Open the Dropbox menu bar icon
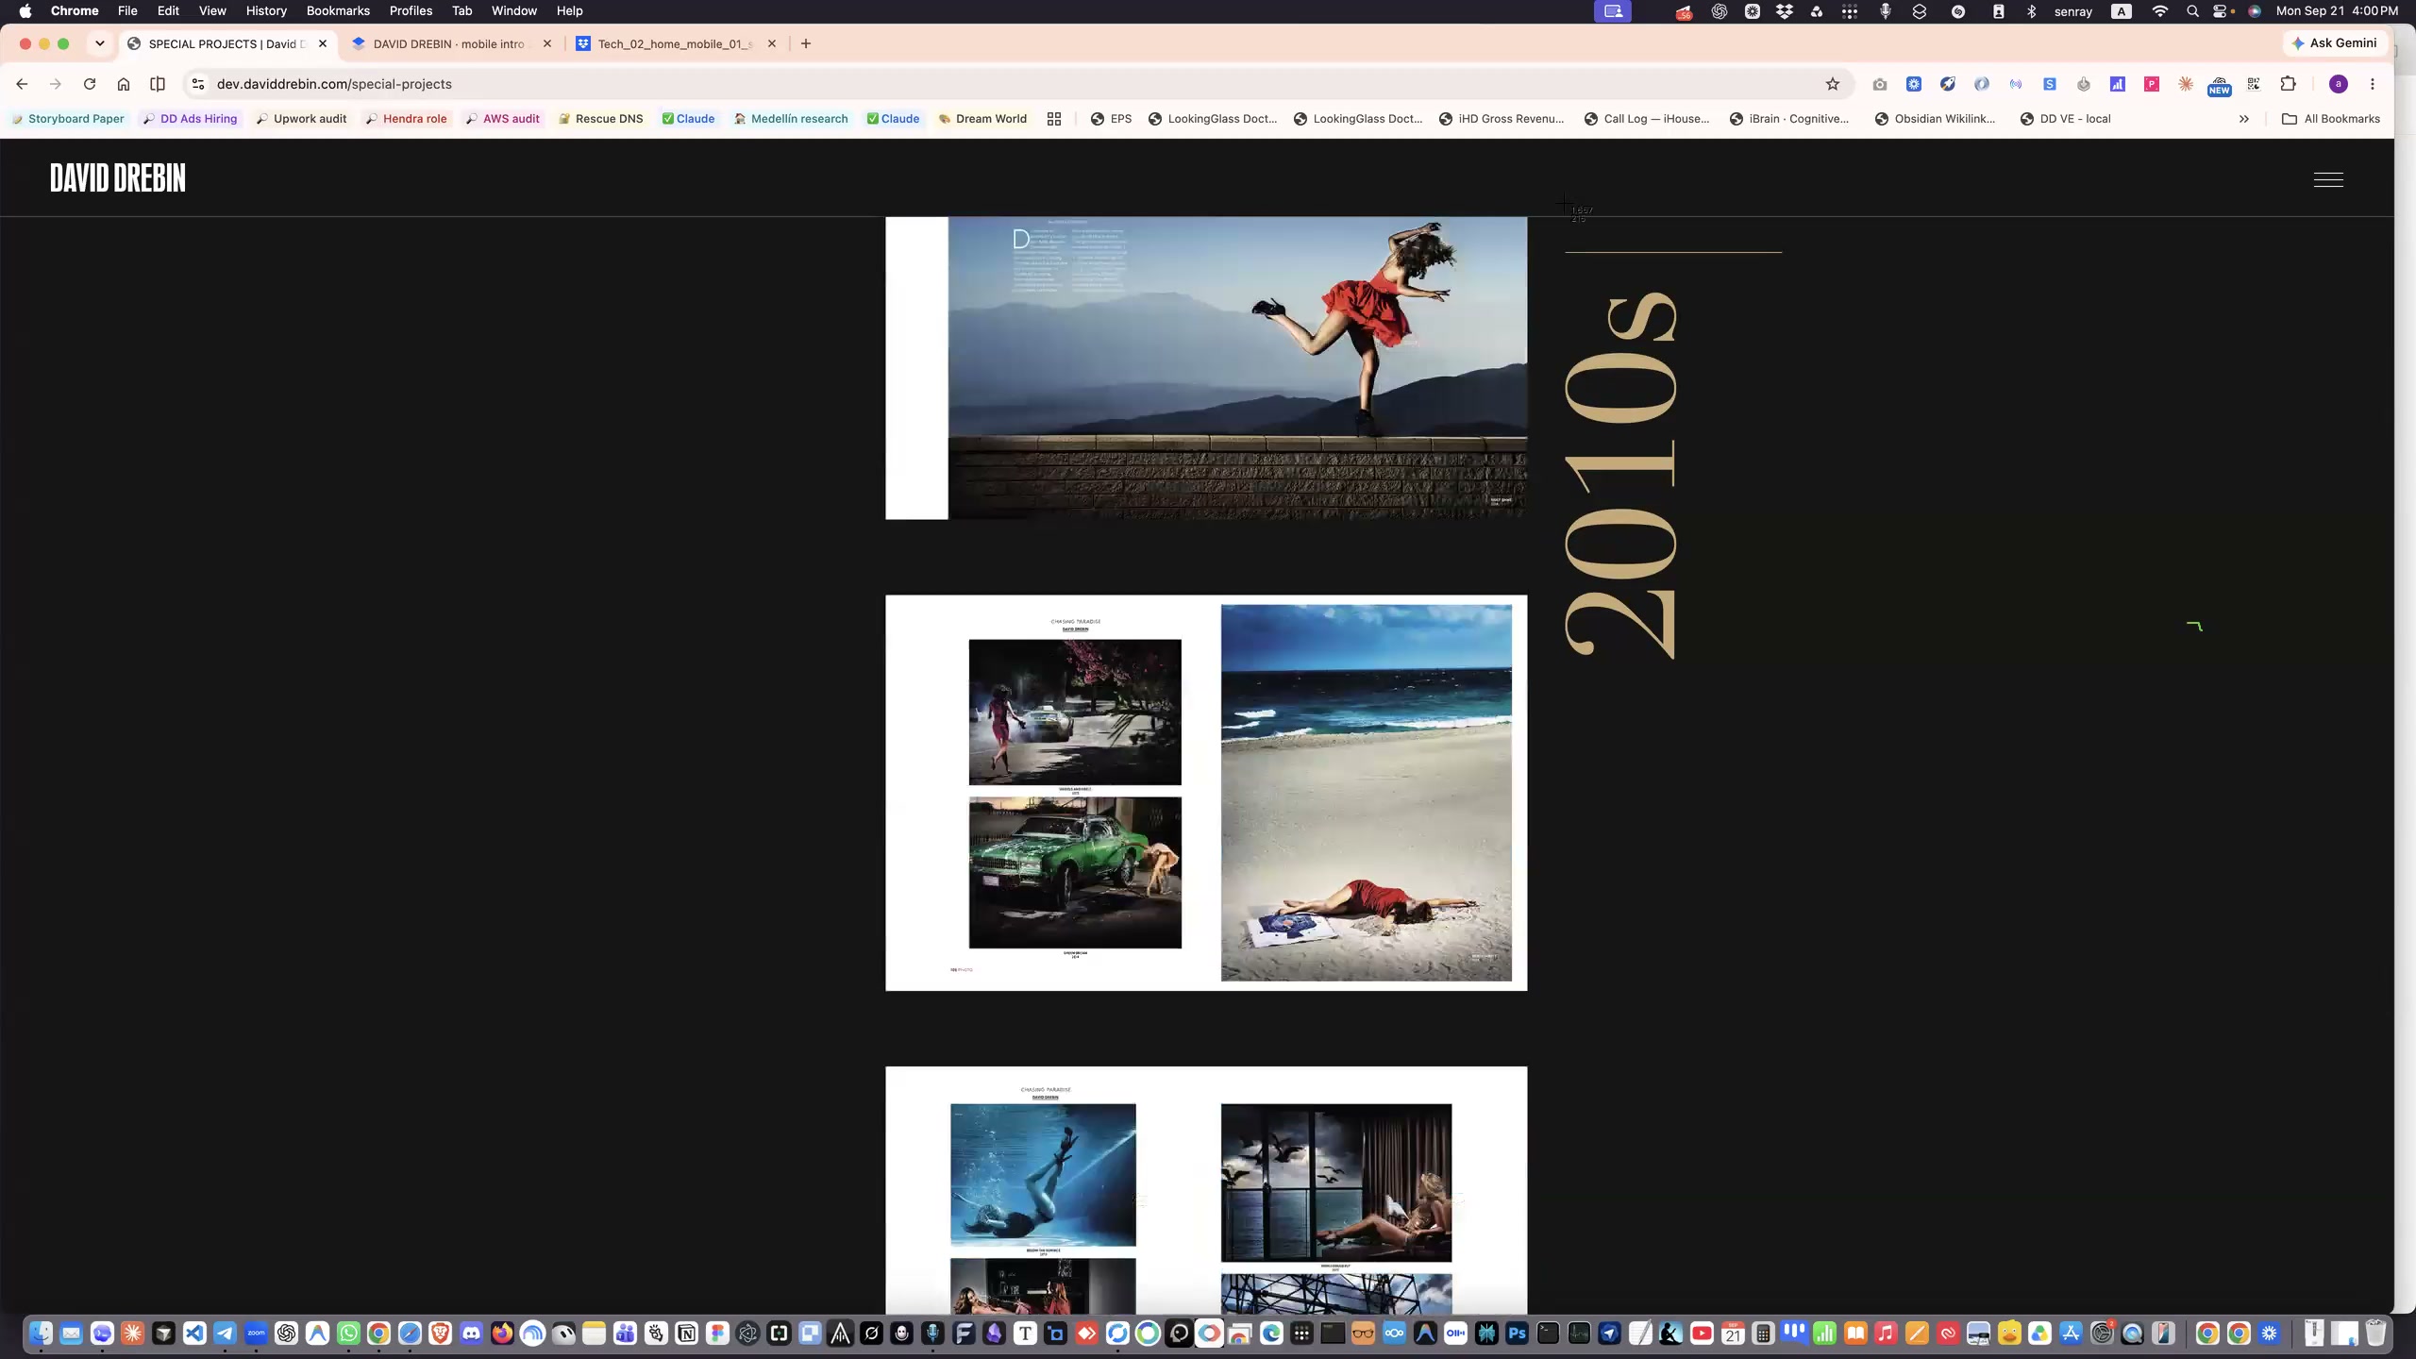The height and width of the screenshot is (1359, 2416). click(x=1785, y=11)
